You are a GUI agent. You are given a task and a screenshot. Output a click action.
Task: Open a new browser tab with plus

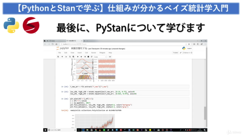coord(84,41)
